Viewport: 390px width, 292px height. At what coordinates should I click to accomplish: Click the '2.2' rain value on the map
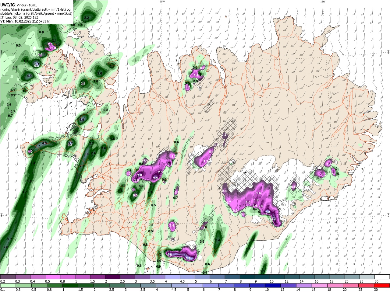(86, 18)
